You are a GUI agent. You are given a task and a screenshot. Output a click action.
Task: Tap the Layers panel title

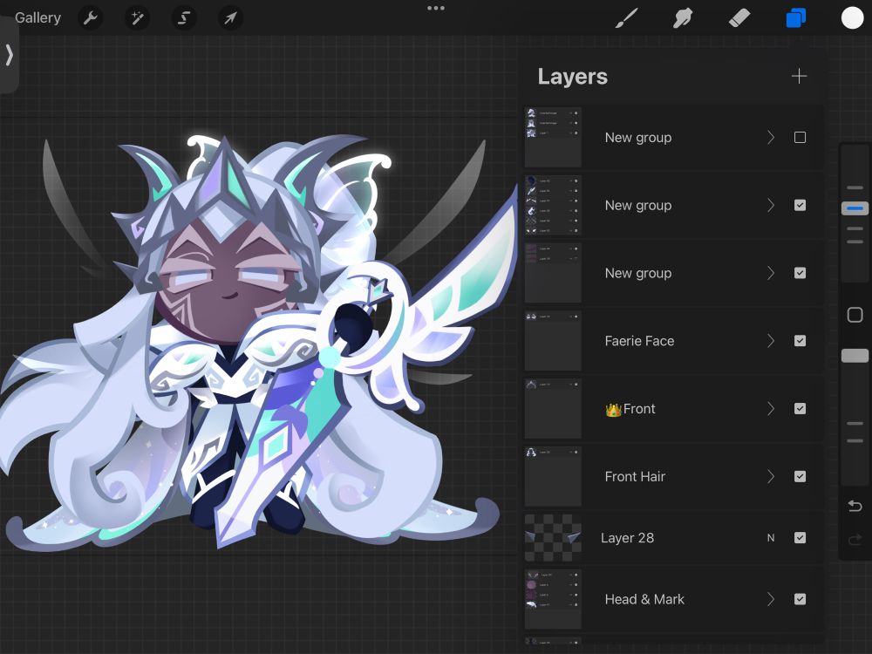tap(572, 77)
